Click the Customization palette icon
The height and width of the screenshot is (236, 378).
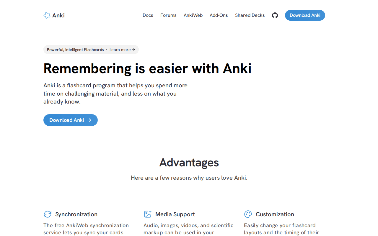[248, 214]
